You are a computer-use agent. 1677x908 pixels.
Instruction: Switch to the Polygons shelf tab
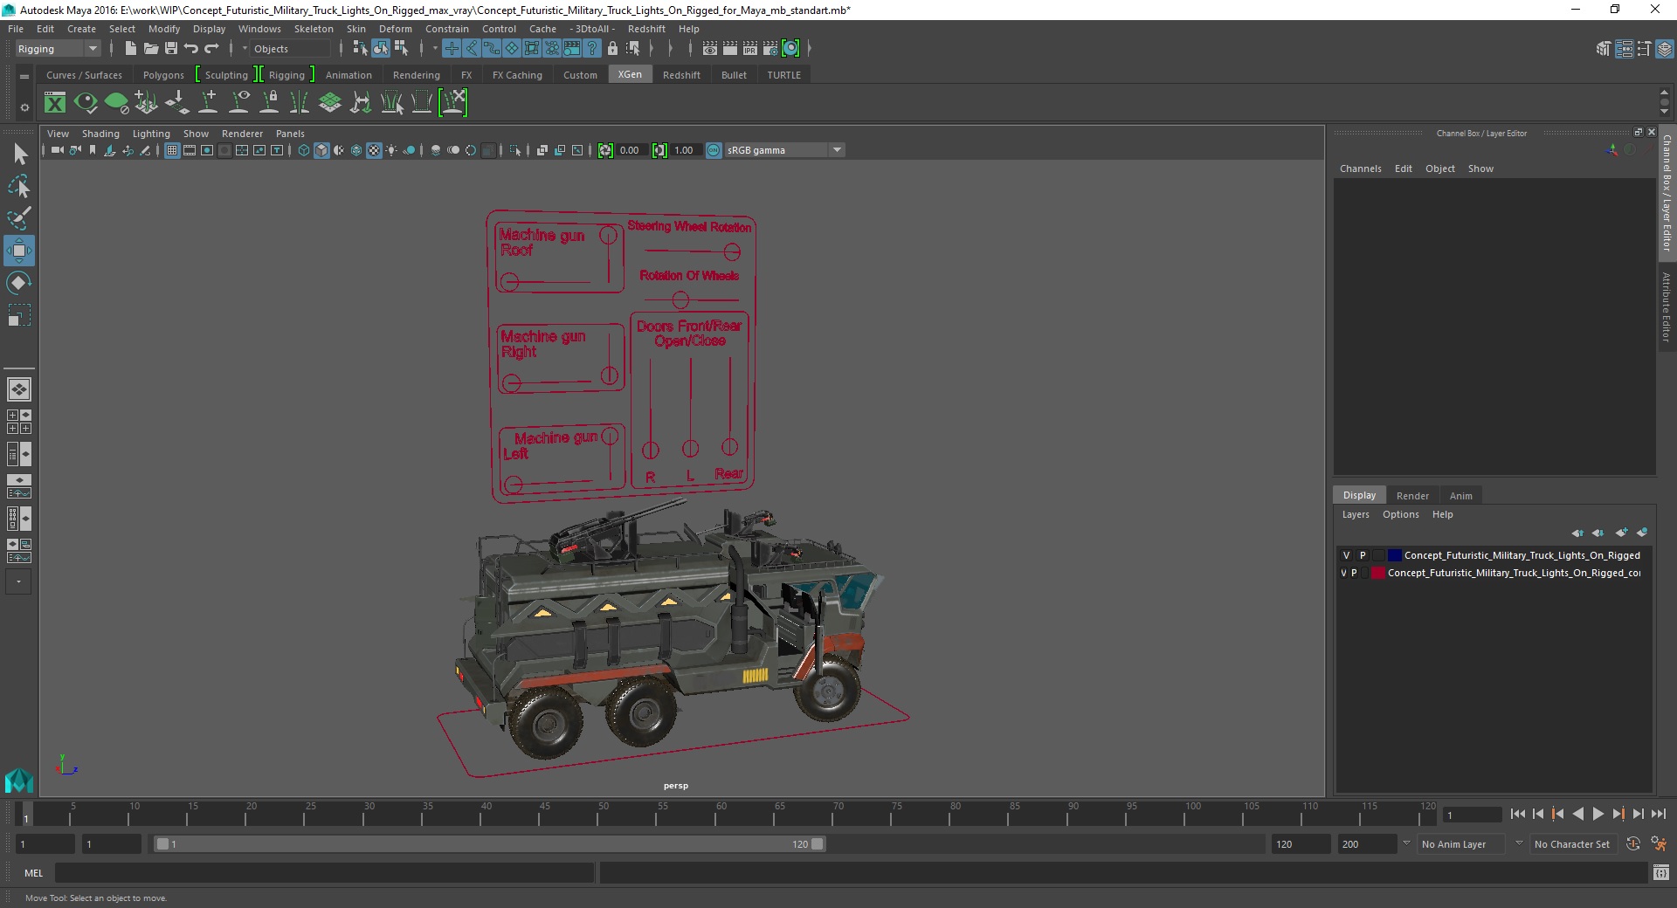[x=163, y=75]
